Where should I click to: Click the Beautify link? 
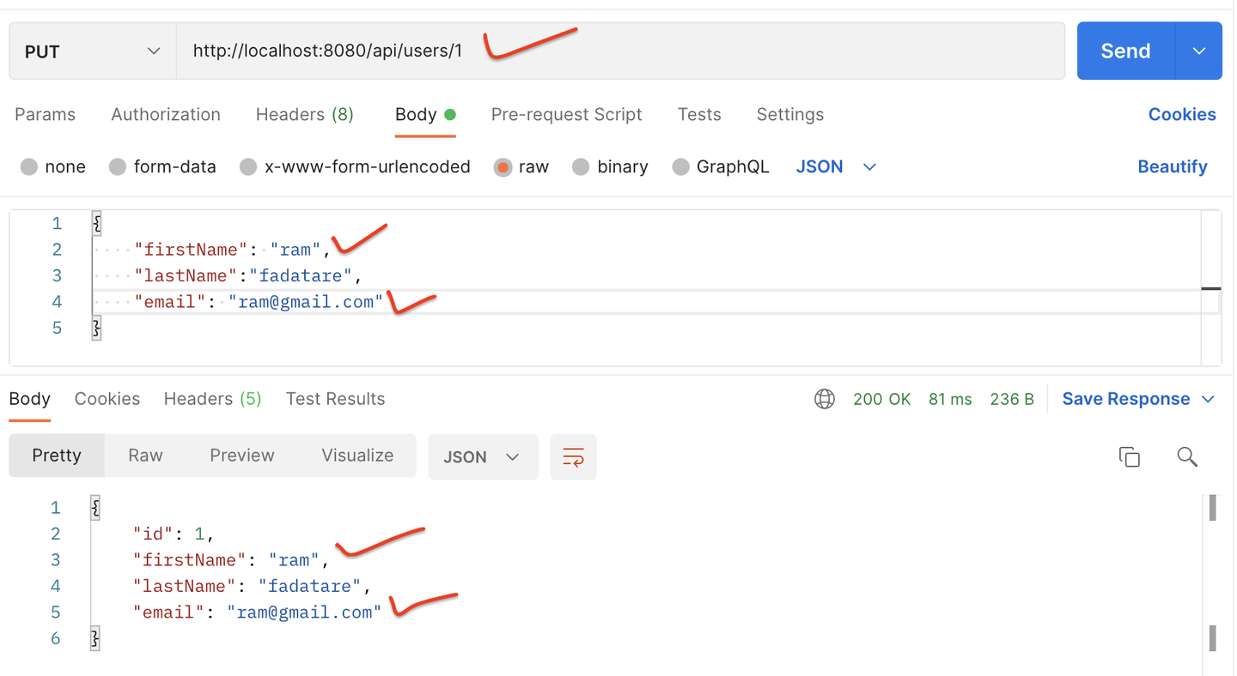(x=1172, y=166)
